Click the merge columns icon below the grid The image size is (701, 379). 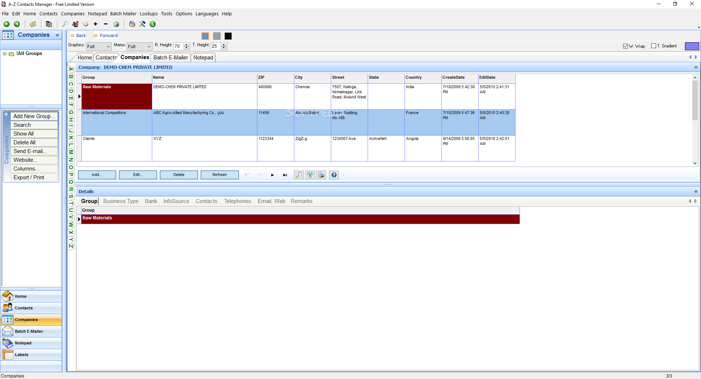pos(310,175)
